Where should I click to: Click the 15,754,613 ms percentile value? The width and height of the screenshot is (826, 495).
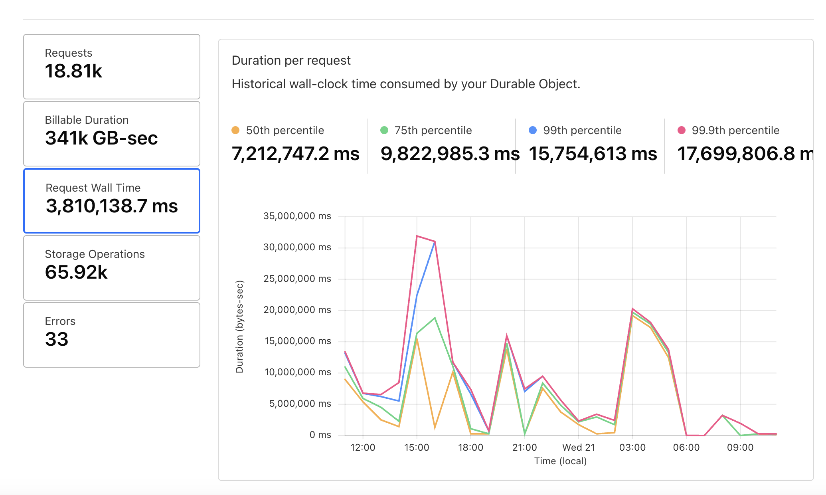[x=593, y=154]
